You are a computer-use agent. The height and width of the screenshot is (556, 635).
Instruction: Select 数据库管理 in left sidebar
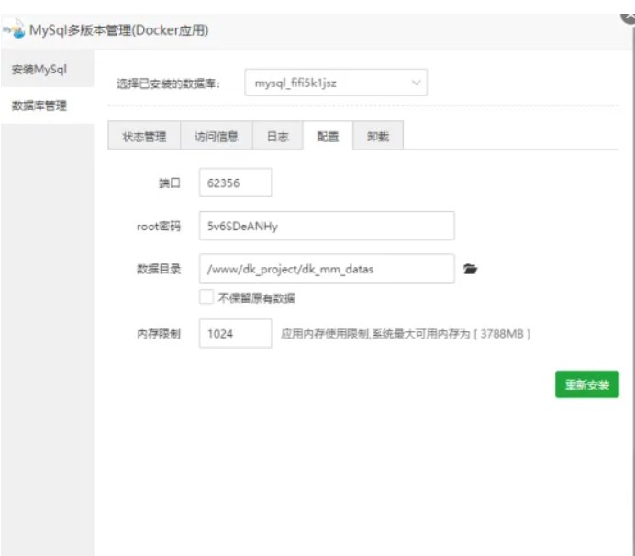39,106
